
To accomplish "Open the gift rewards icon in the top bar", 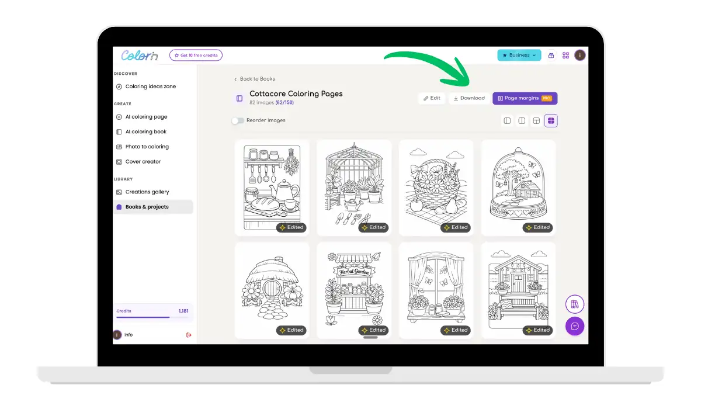I will pyautogui.click(x=551, y=55).
